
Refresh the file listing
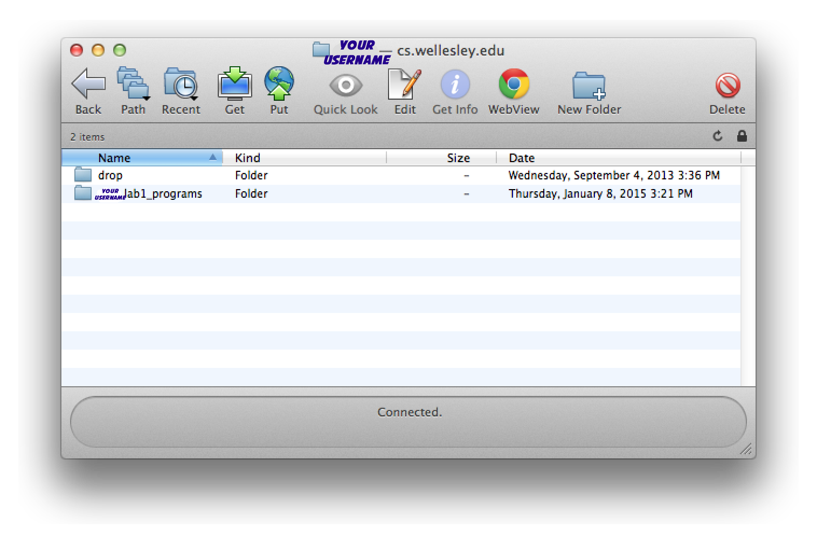click(x=717, y=136)
